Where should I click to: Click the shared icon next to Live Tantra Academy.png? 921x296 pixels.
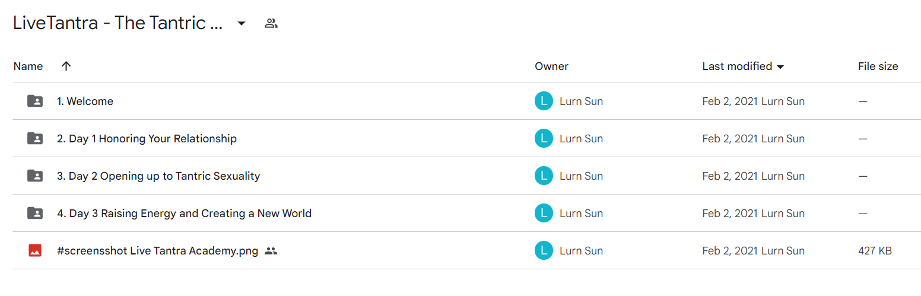271,251
